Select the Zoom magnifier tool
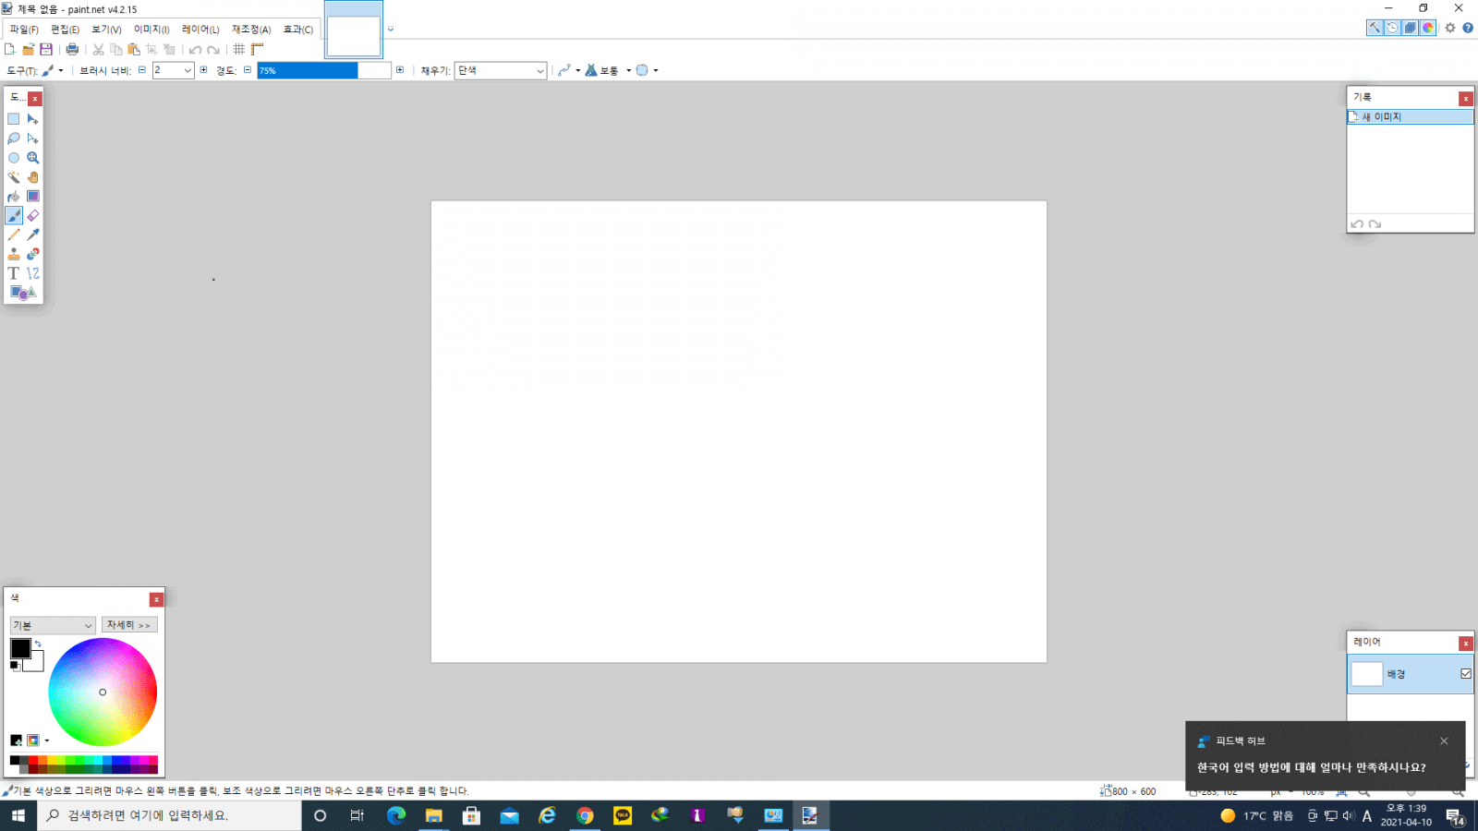1478x831 pixels. click(x=33, y=158)
